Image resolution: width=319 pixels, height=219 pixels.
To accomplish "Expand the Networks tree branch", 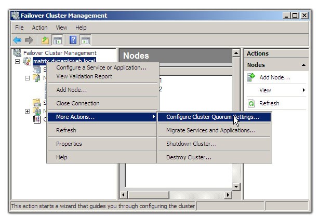I will pyautogui.click(x=27, y=111).
